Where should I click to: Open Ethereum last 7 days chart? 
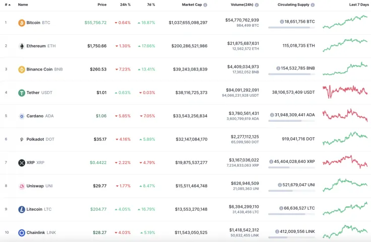tap(345, 45)
